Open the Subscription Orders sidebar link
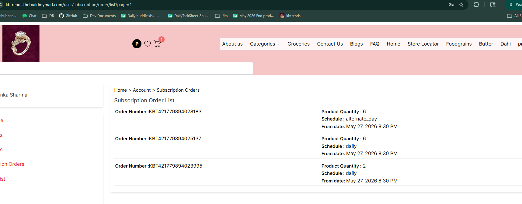Screen dimensions: 522x204 12,164
